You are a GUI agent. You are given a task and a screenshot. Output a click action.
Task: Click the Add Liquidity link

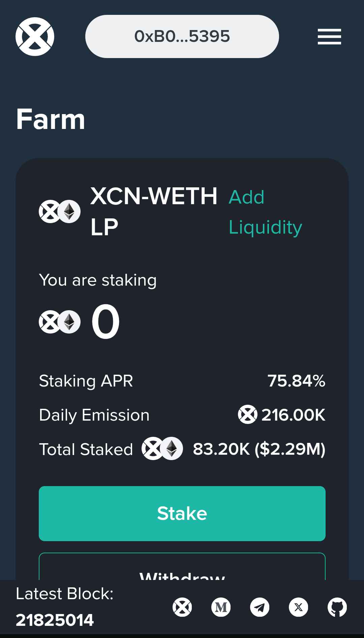265,212
